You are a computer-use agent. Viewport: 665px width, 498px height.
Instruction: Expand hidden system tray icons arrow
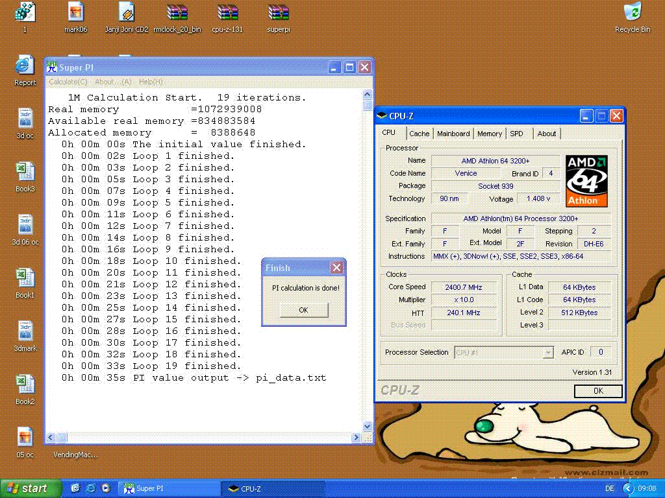click(x=628, y=488)
